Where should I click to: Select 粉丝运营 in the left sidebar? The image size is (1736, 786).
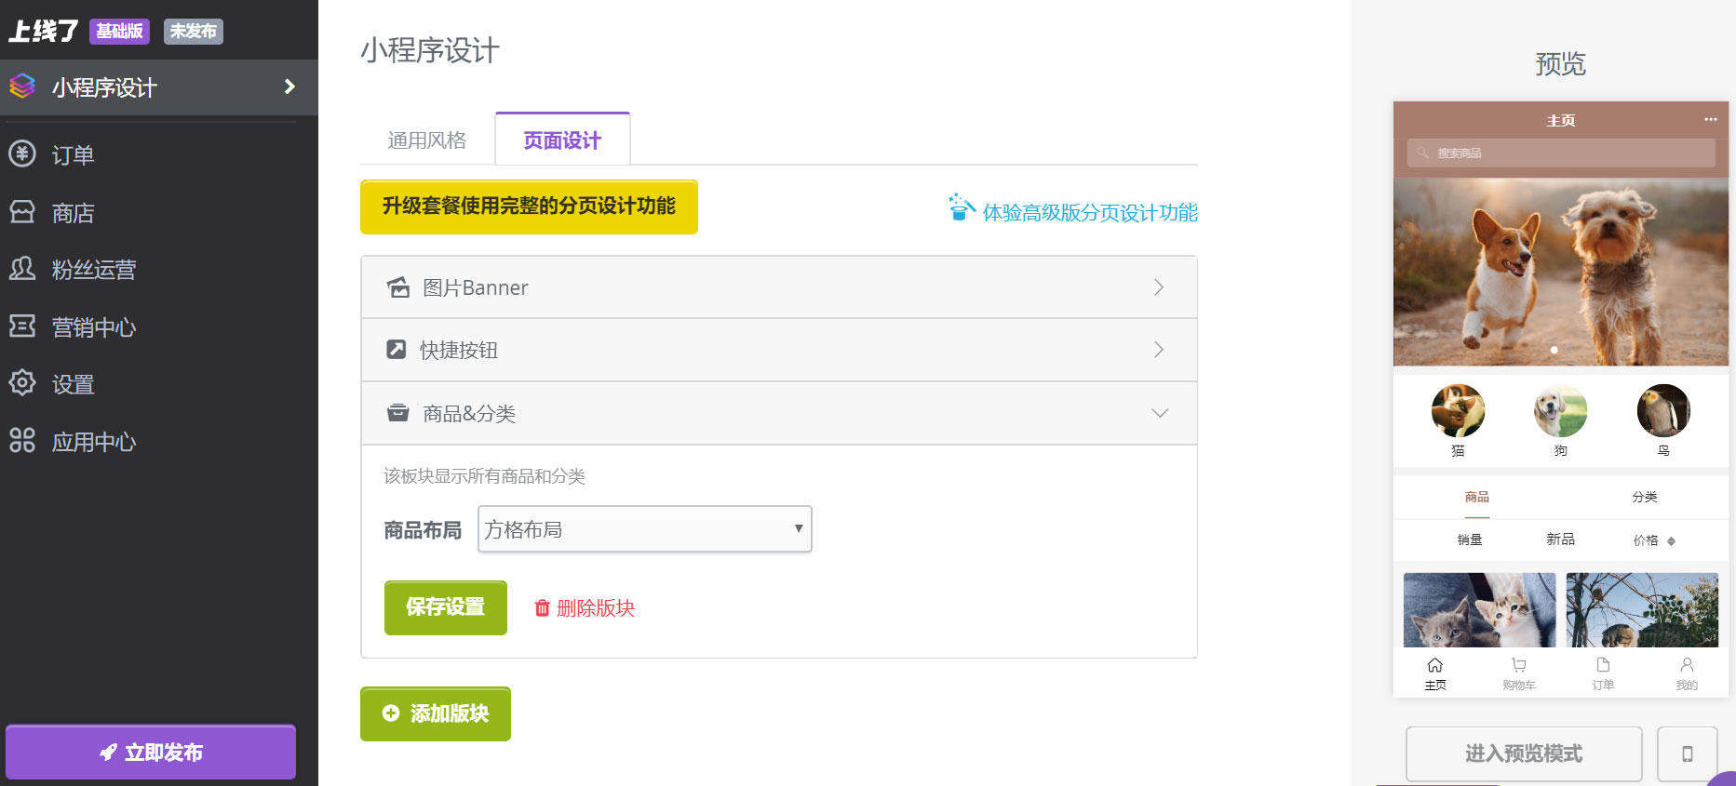[x=93, y=270]
